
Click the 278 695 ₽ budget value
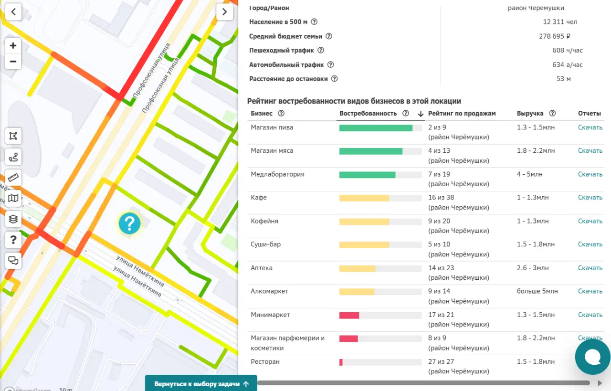click(555, 36)
